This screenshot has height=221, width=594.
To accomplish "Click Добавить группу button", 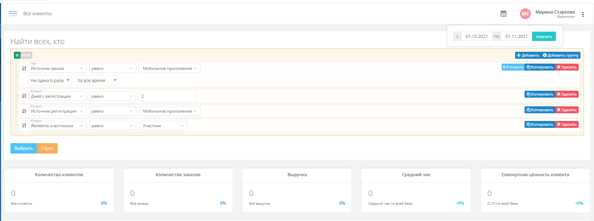I will coord(561,55).
